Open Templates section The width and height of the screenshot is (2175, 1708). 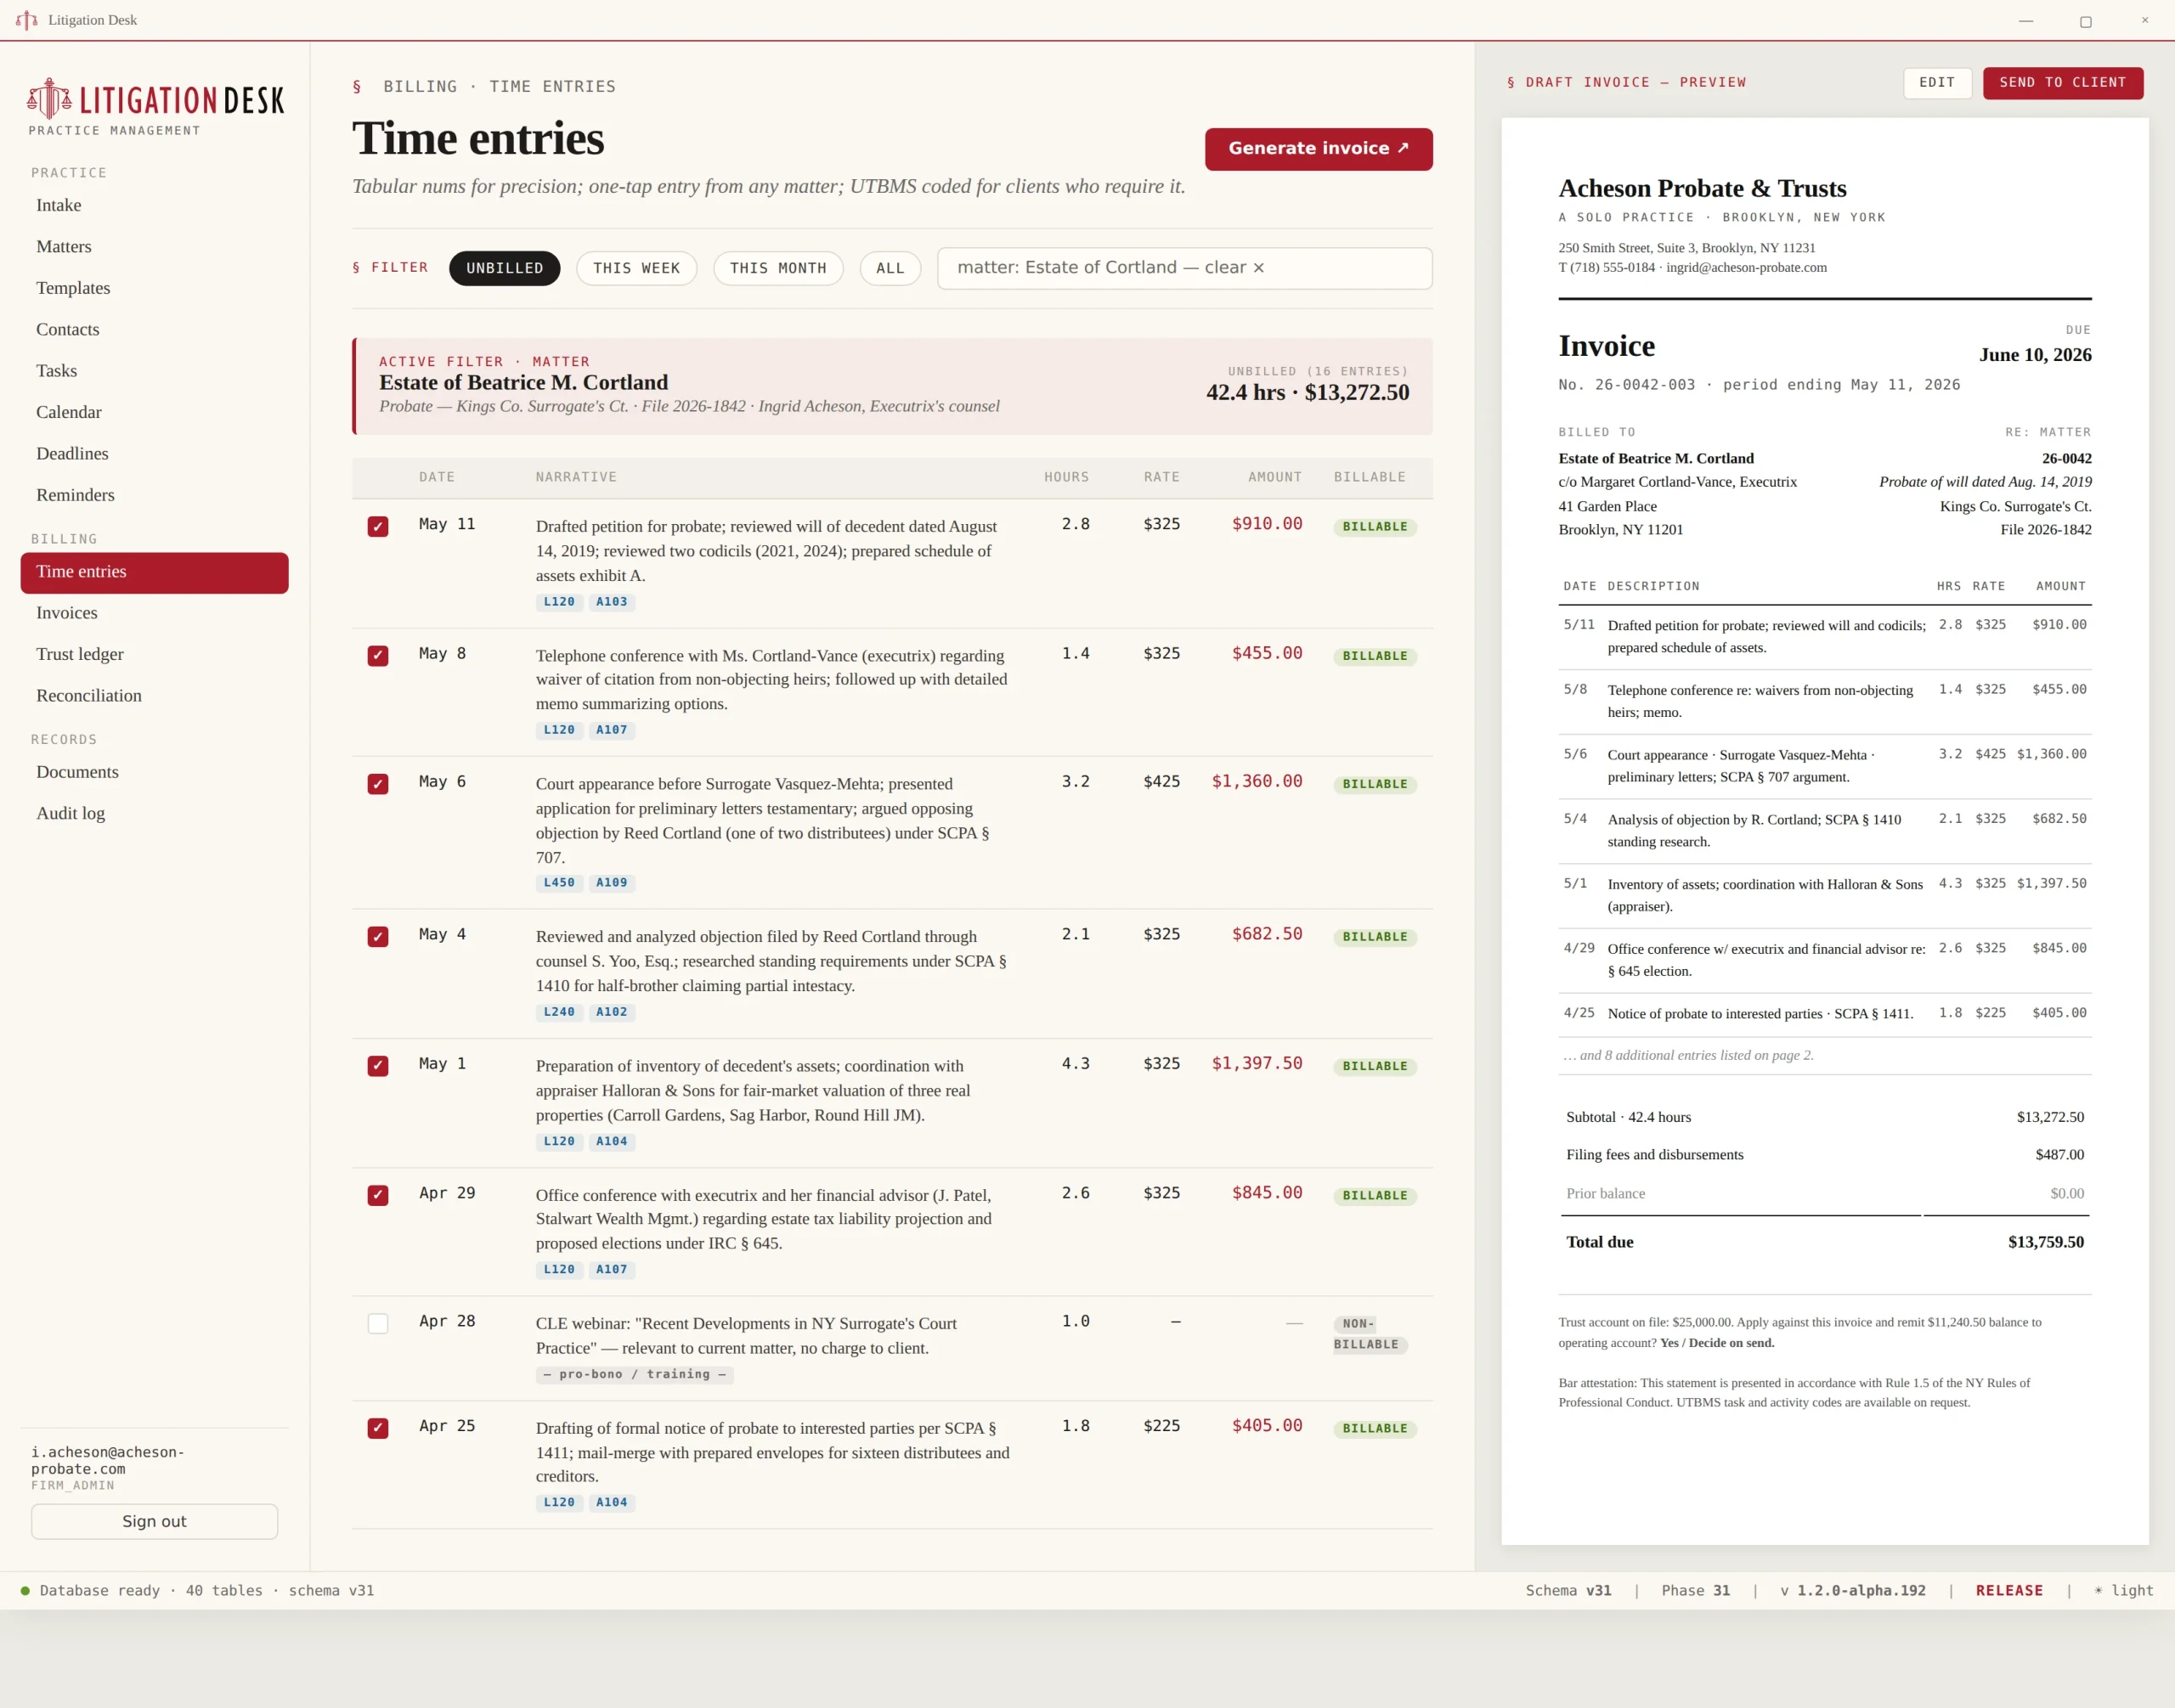[154, 288]
